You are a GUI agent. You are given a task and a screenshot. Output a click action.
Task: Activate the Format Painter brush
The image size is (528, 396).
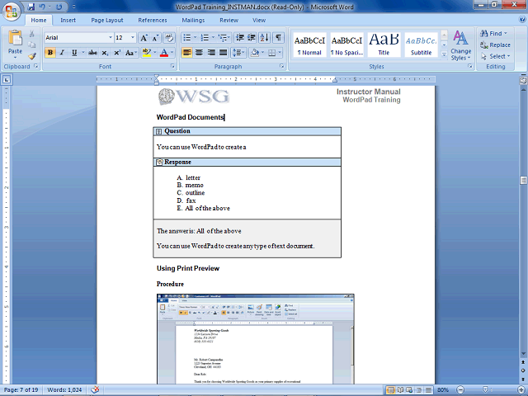[32, 56]
